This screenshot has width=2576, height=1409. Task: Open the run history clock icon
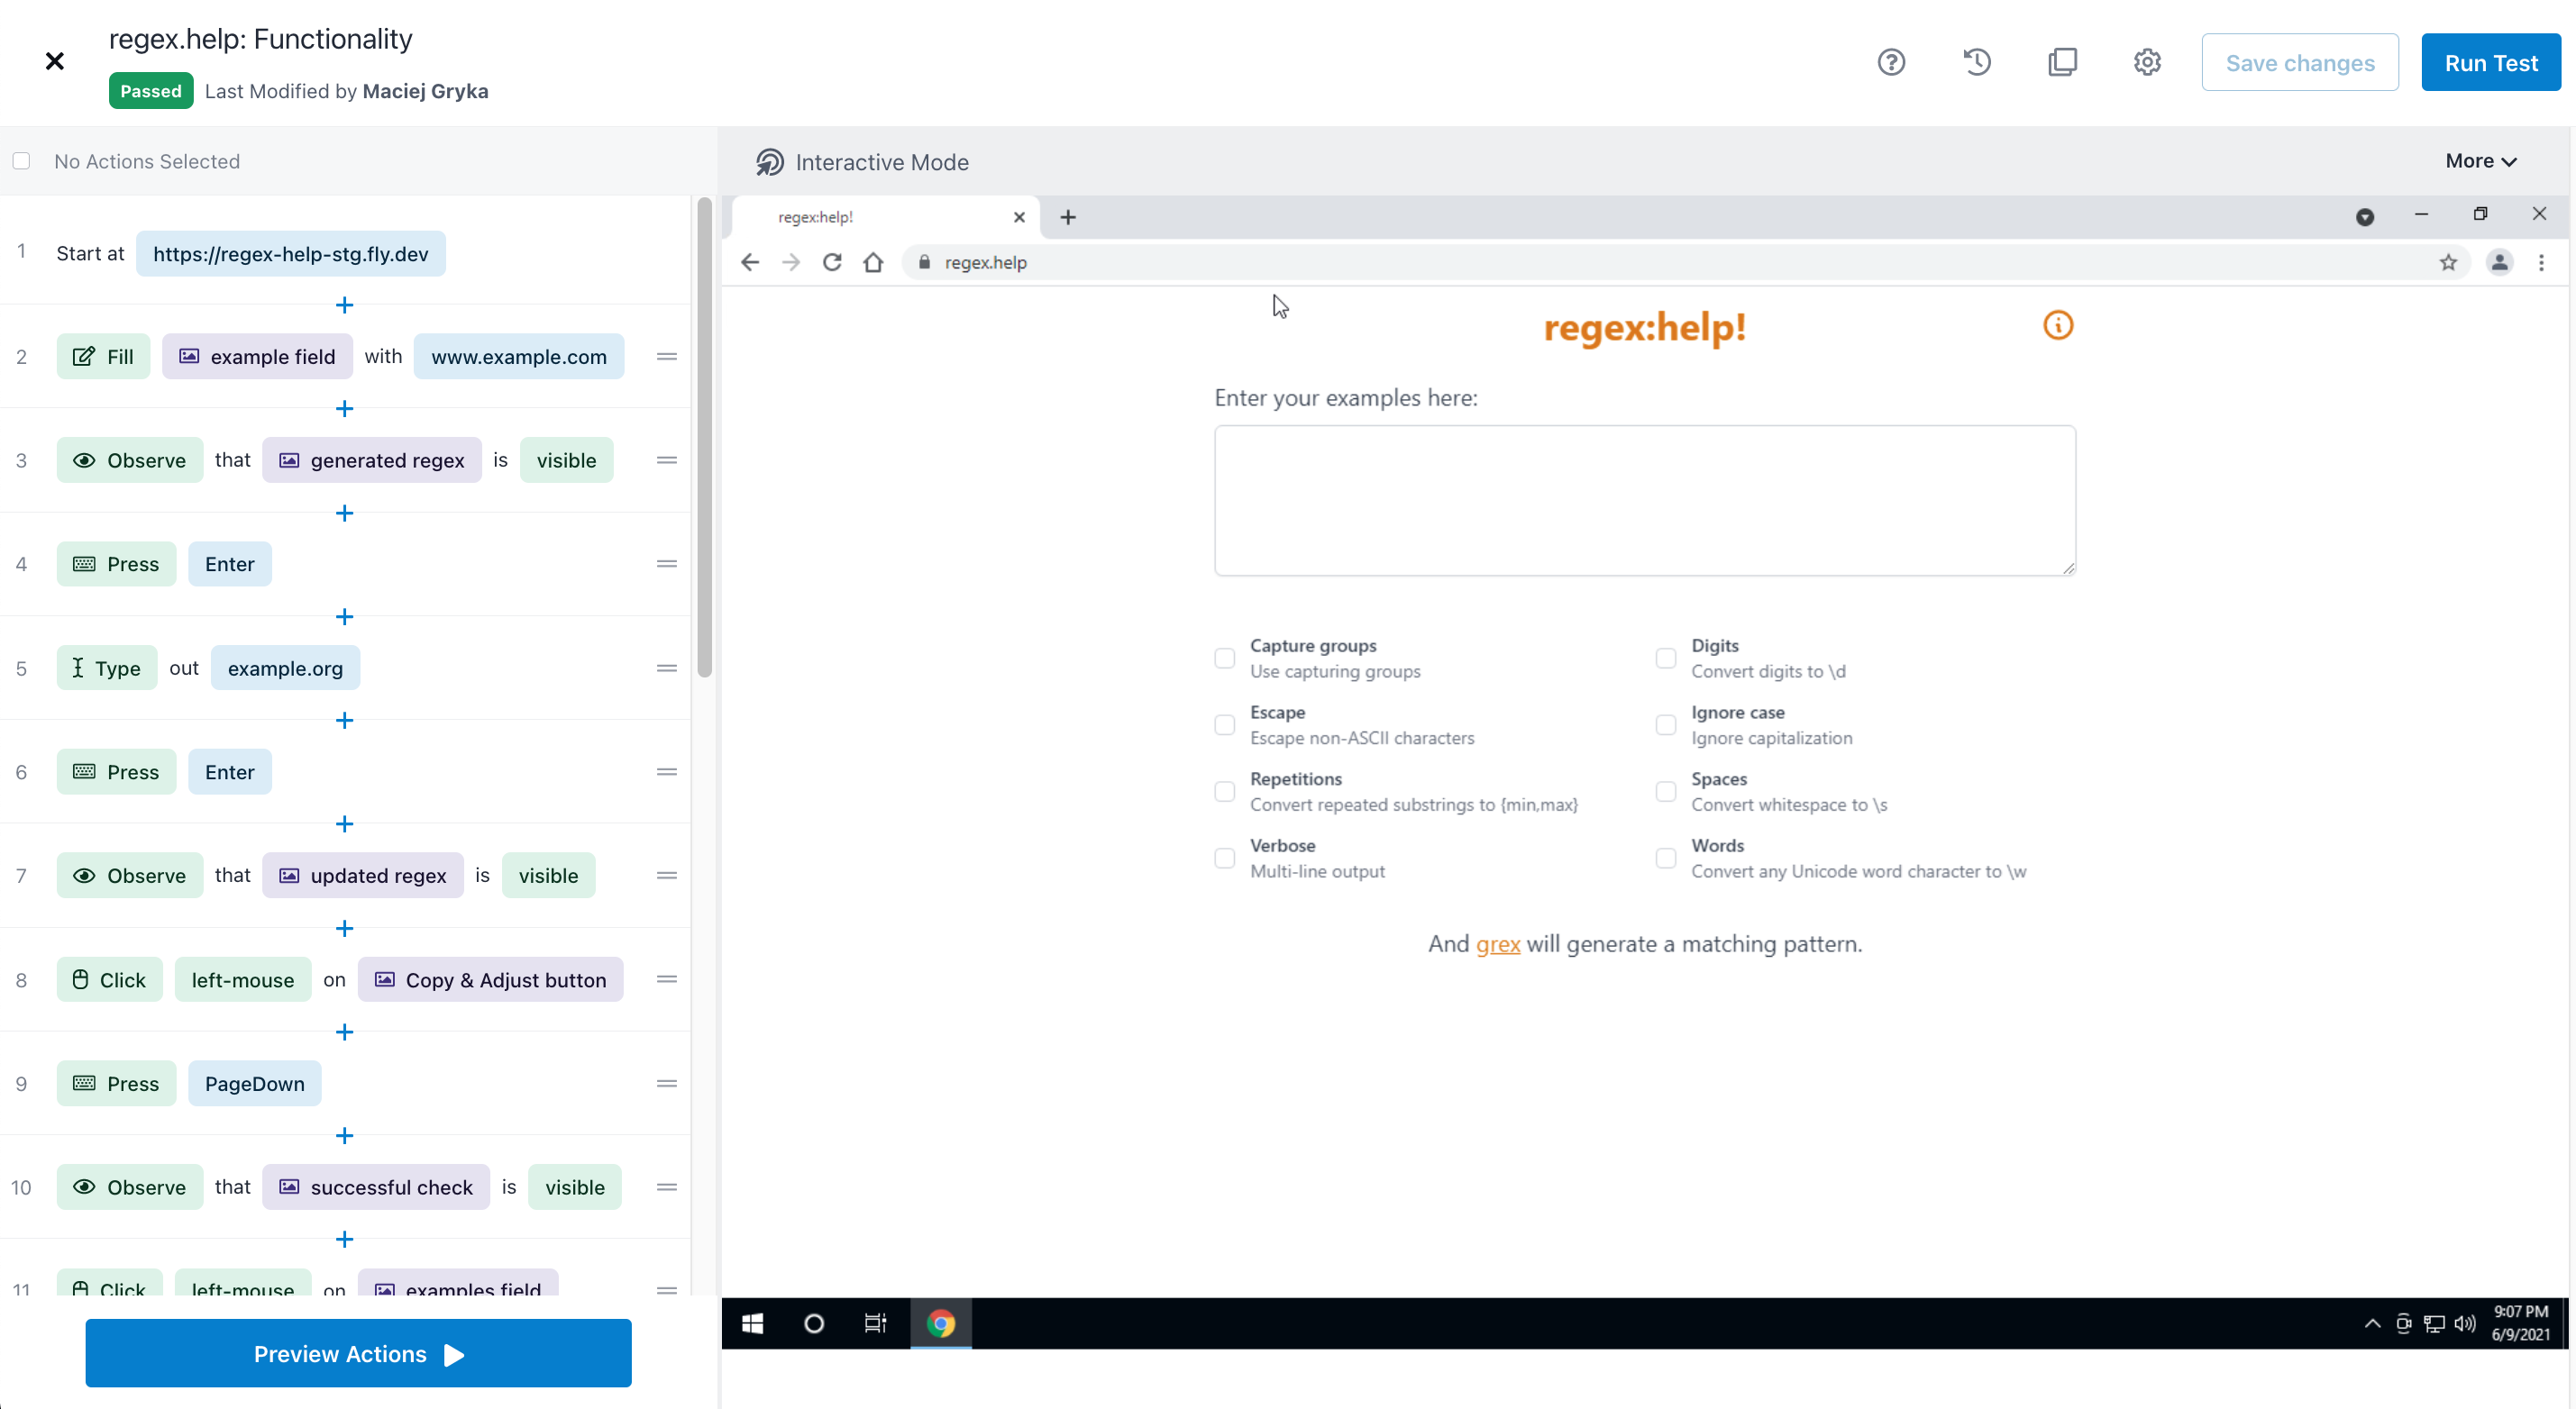point(1976,62)
